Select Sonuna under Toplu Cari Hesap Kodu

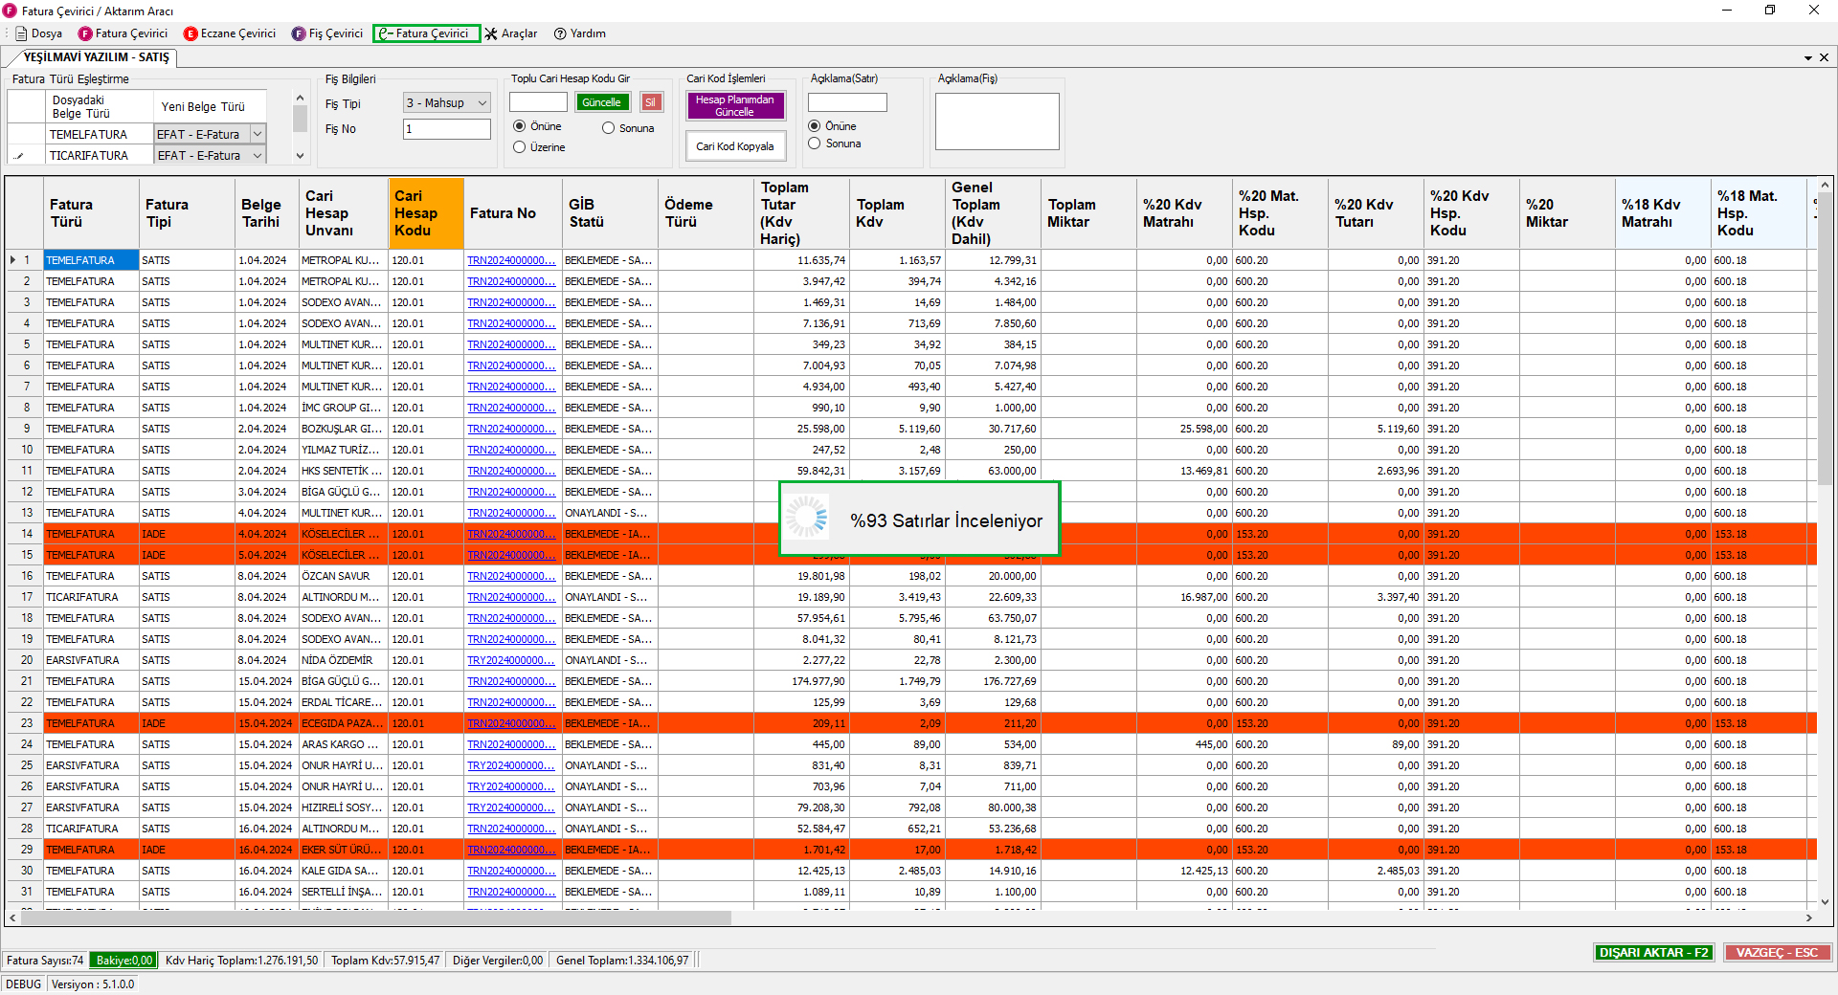click(608, 128)
